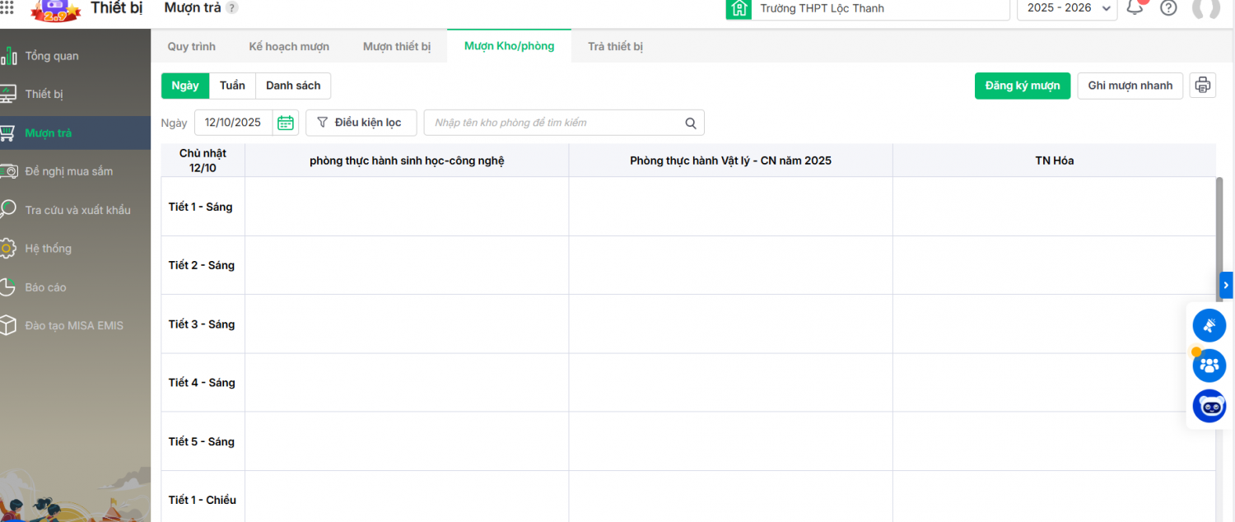1235x522 pixels.
Task: Click the search magnifier icon
Action: pos(691,124)
